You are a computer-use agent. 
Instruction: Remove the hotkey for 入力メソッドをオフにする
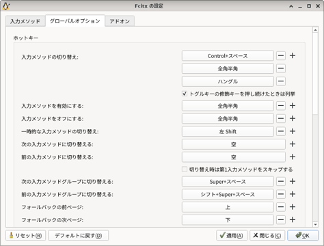coord(281,118)
